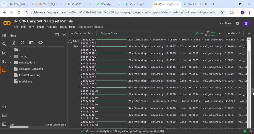Screen dimensions: 254x134
Task: Dismiss the connection status bar close icon
Action: pyautogui.click(x=251, y=131)
